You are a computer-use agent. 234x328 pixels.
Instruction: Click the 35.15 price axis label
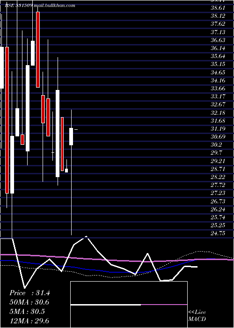tap(218, 64)
